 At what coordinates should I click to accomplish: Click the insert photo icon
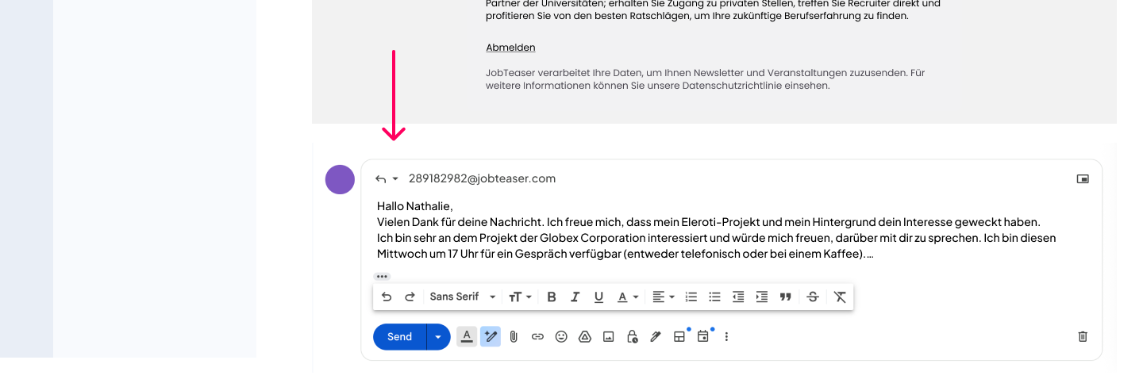coord(608,336)
